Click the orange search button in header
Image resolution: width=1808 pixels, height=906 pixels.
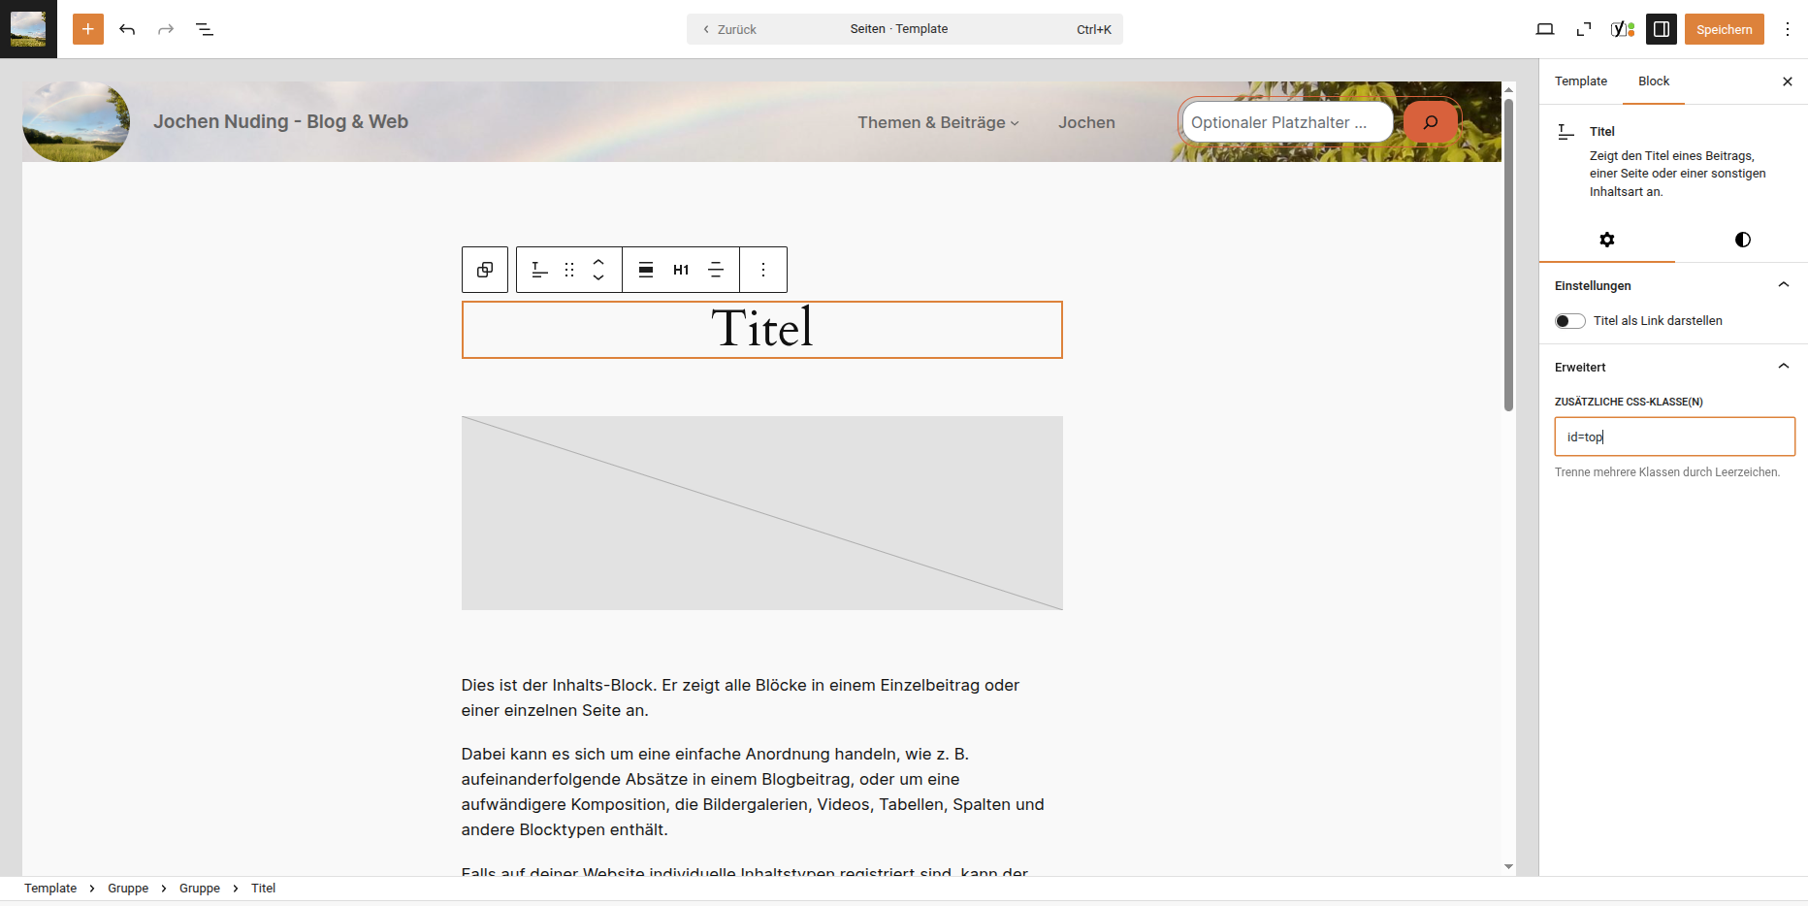1430,122
